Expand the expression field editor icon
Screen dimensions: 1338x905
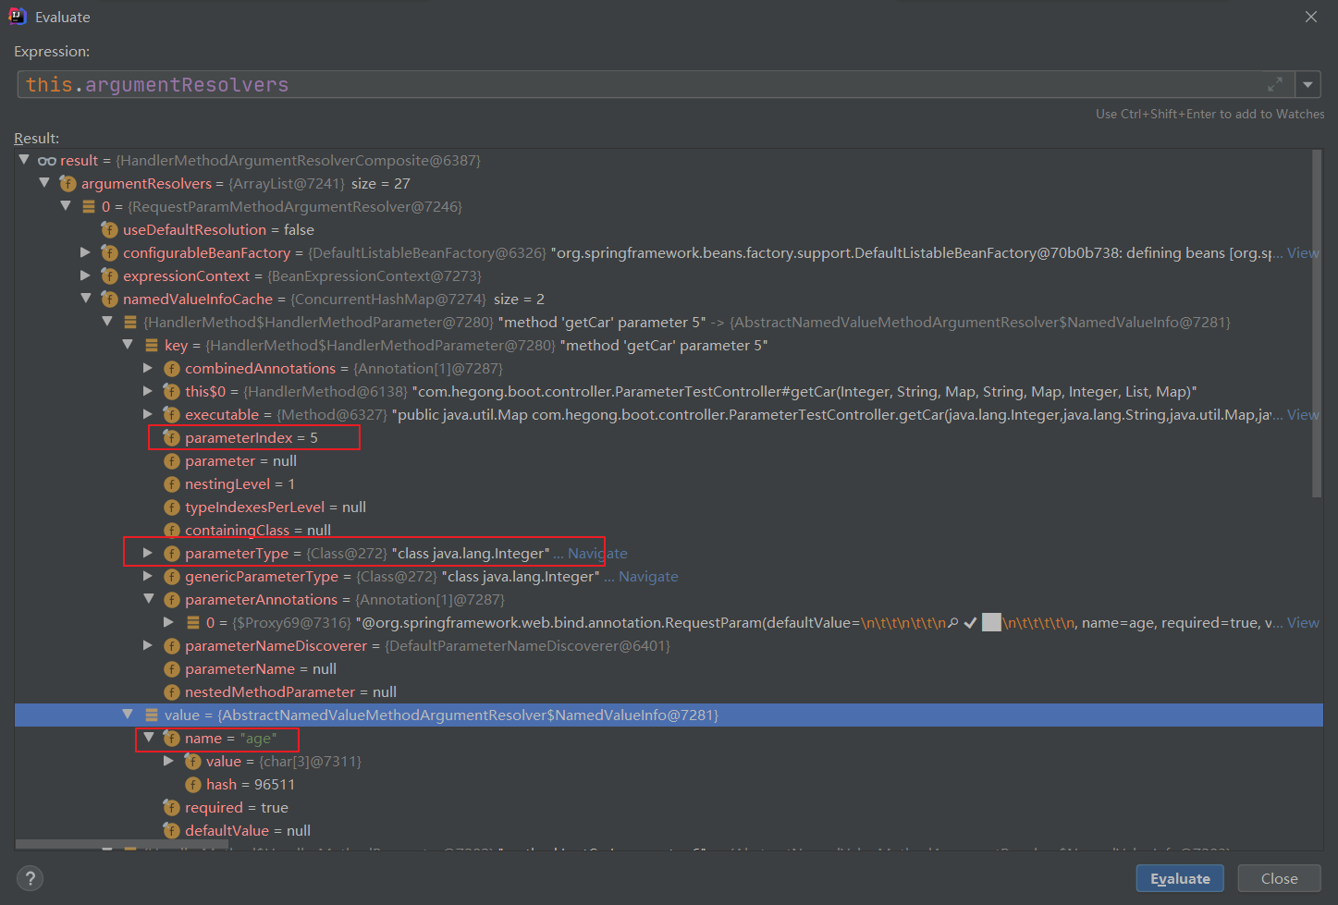coord(1275,84)
